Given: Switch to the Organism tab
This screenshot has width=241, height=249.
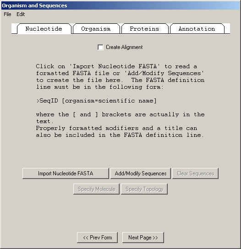Looking at the screenshot, I should click(x=96, y=29).
